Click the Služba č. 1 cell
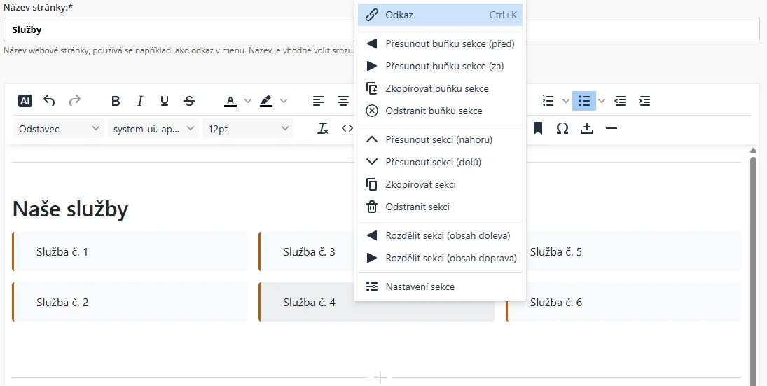The width and height of the screenshot is (767, 386). coord(130,251)
